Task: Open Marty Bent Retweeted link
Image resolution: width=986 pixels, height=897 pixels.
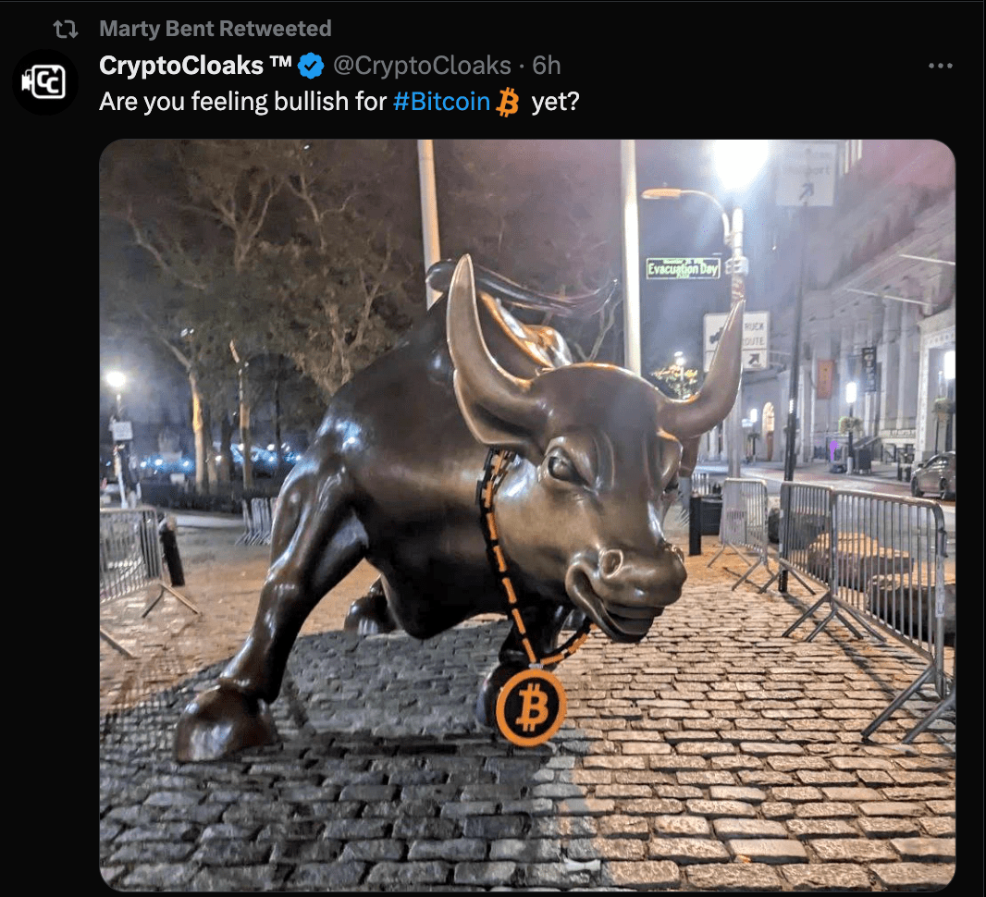Action: [x=216, y=29]
